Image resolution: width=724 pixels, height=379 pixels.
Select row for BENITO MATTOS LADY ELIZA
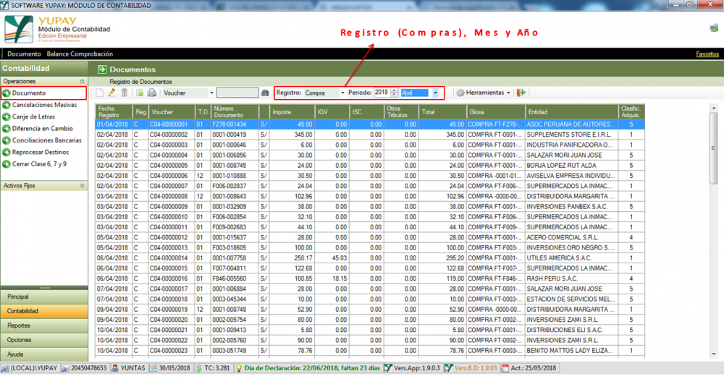370,351
